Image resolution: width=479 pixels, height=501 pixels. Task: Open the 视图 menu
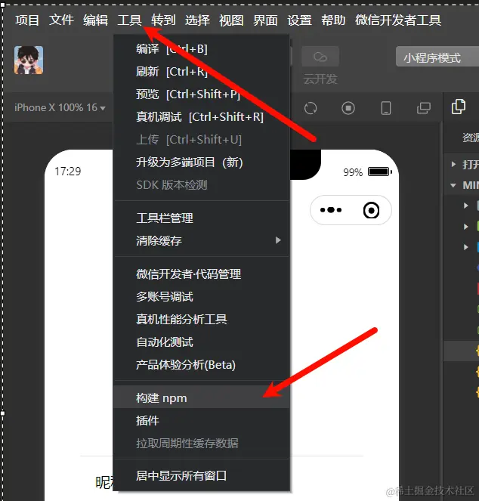point(231,20)
